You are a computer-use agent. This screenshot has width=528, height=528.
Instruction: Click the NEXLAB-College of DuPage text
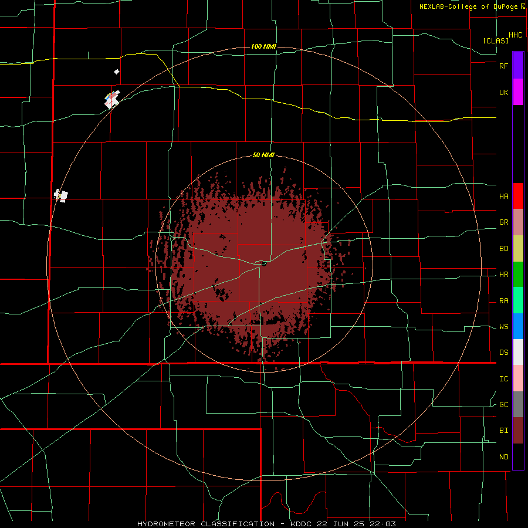[x=469, y=6]
